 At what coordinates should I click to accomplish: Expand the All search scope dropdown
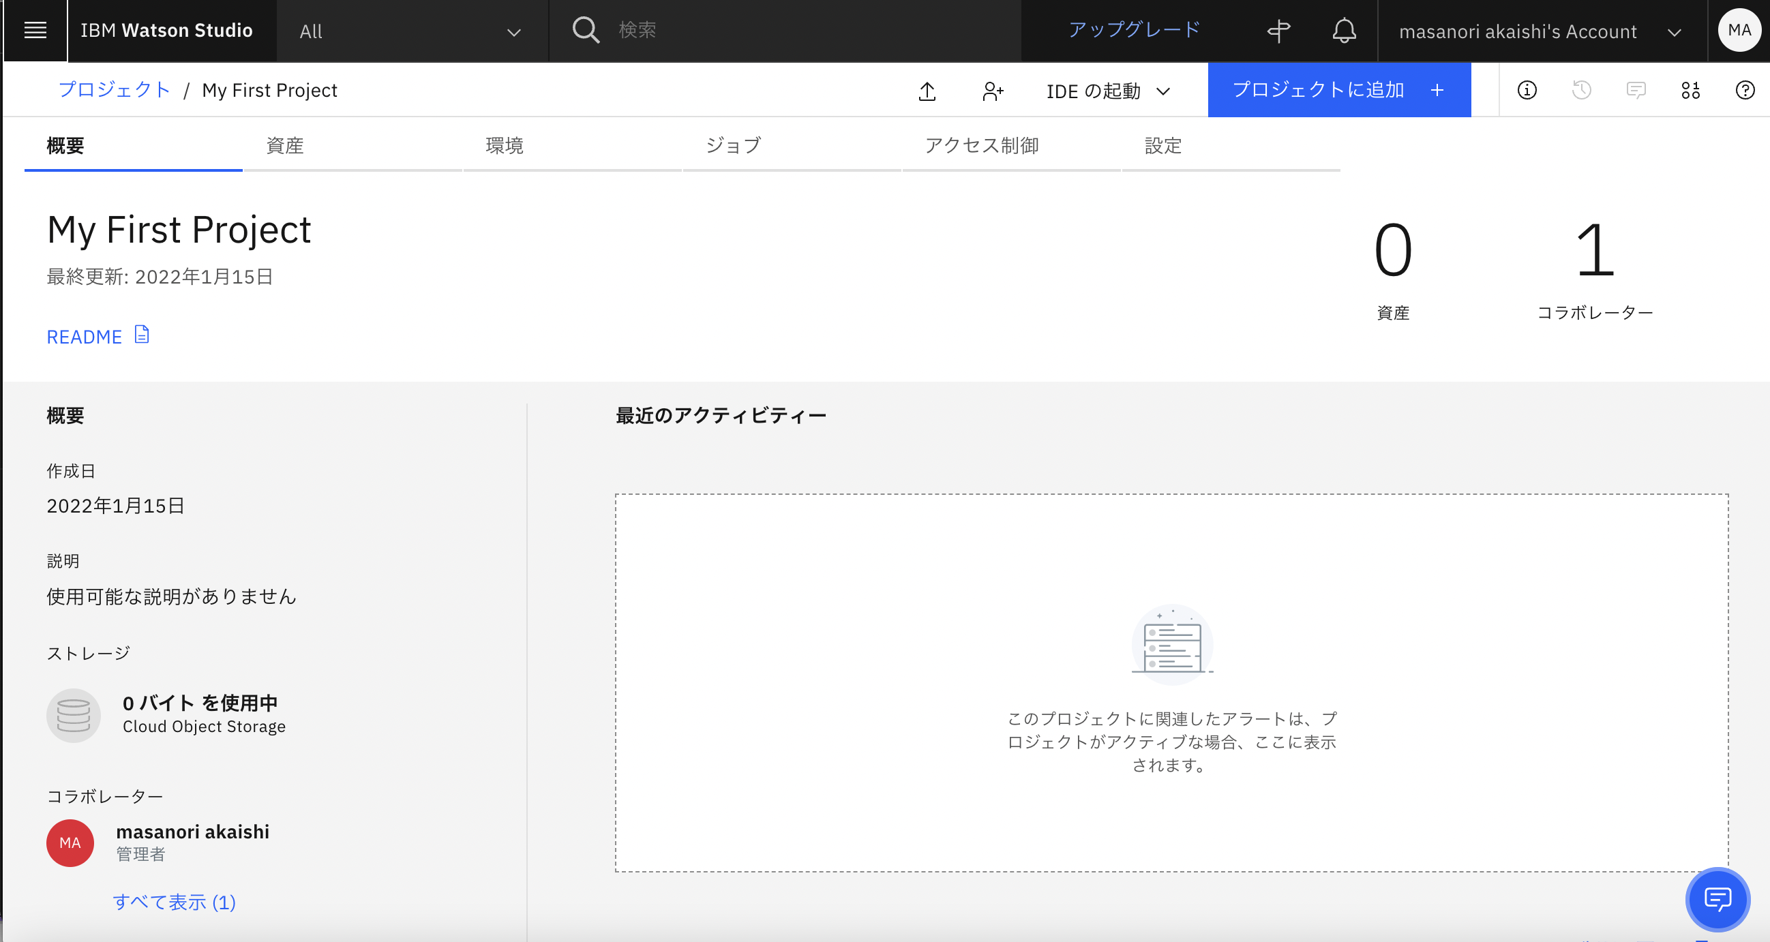click(x=512, y=31)
